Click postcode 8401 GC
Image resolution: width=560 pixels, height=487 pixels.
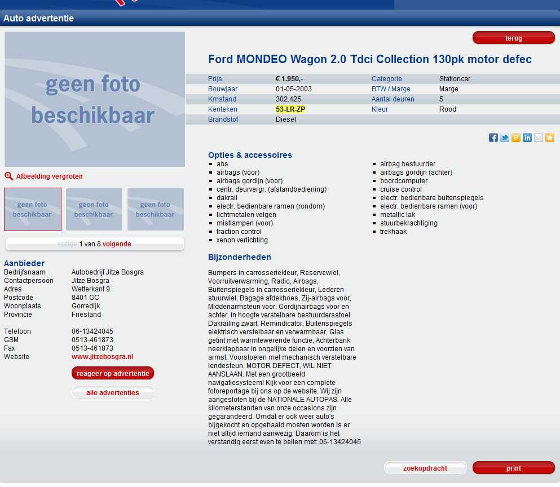pos(85,298)
